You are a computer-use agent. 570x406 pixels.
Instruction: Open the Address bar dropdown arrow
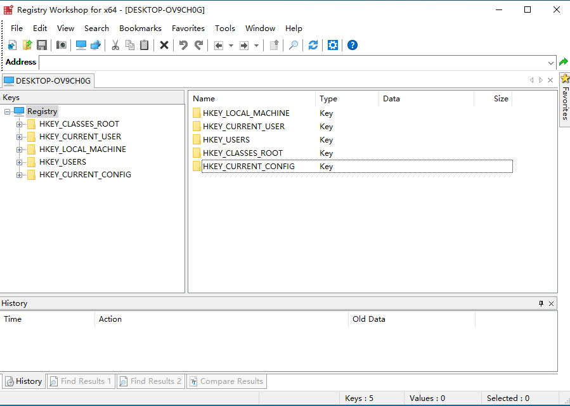(x=551, y=62)
